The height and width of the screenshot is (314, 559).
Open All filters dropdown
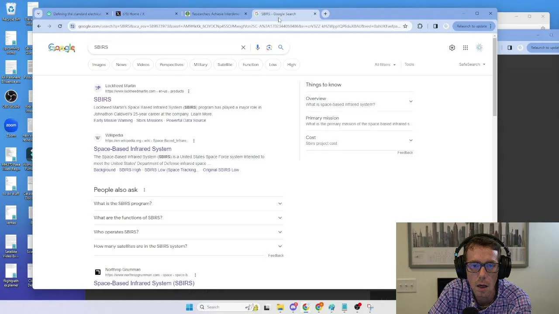click(385, 65)
